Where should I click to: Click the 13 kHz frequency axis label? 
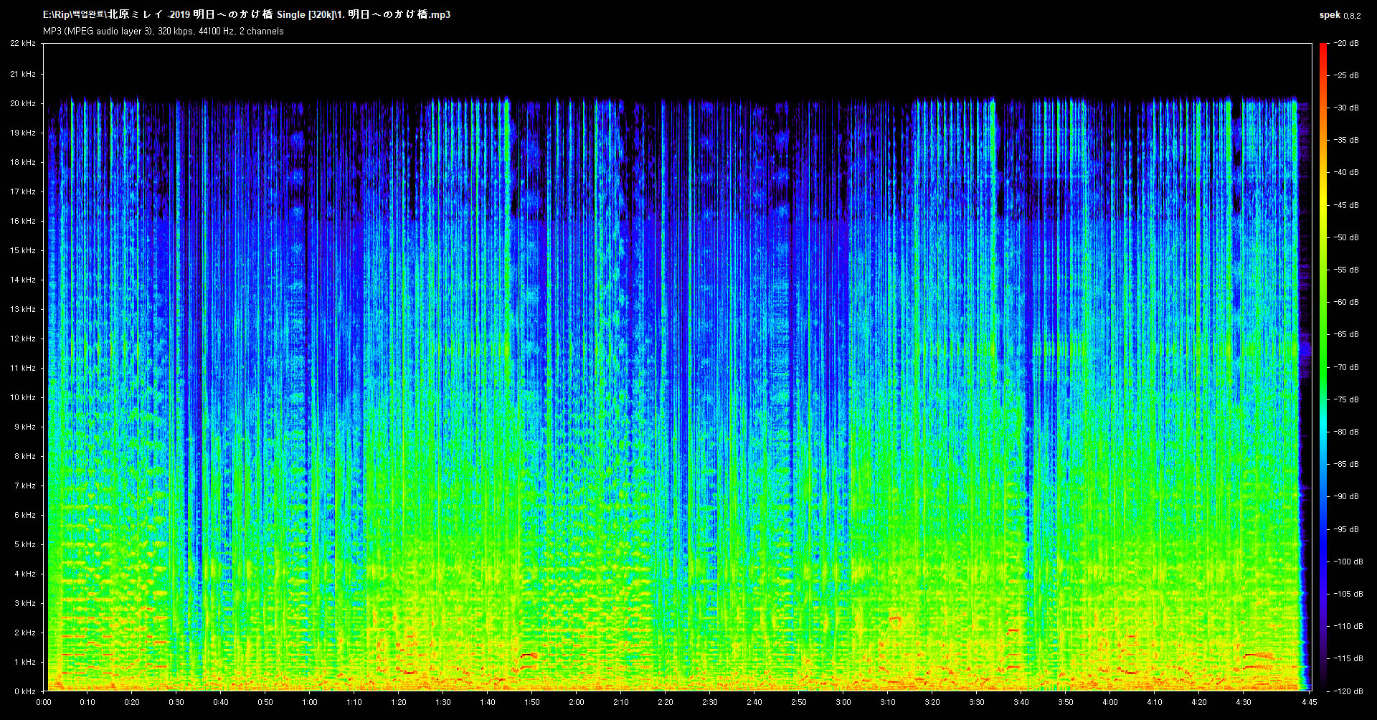(23, 309)
